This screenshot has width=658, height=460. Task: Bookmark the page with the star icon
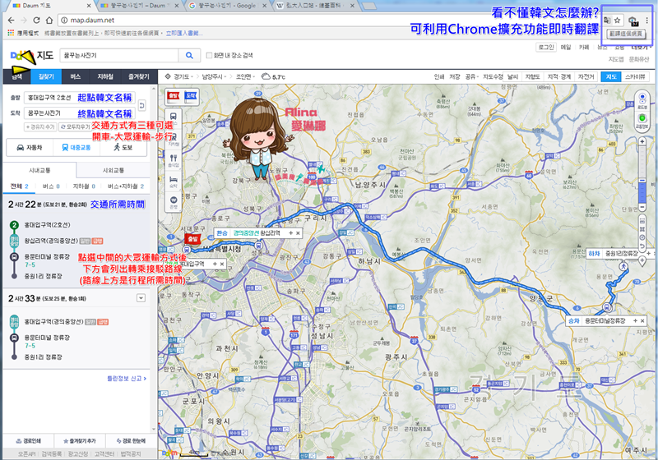618,20
